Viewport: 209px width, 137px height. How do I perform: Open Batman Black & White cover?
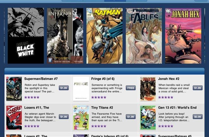click(x=26, y=36)
